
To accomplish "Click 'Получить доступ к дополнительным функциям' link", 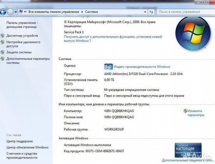I will (x=113, y=39).
